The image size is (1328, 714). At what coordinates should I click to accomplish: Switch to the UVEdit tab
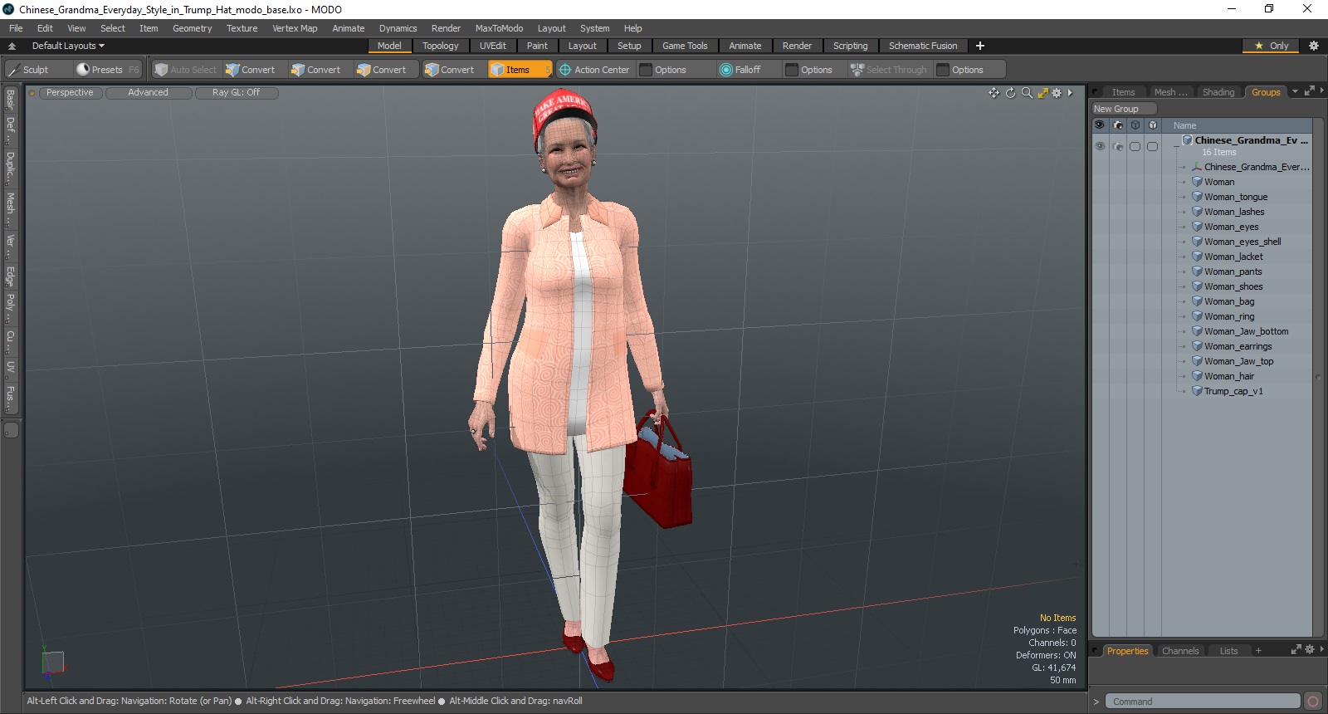492,46
